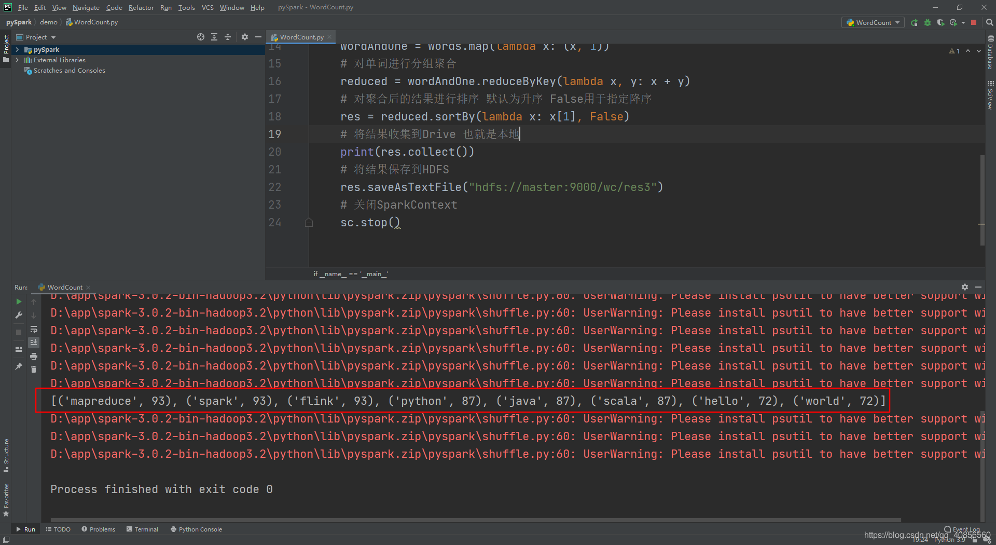This screenshot has width=996, height=545.
Task: Open the Edit menu
Action: click(40, 7)
